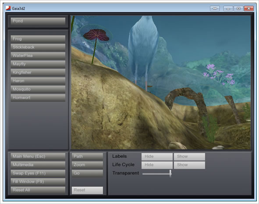Viewport: 259px width, 204px height.
Task: Show labels with the Labels Show toggle
Action: click(189, 157)
